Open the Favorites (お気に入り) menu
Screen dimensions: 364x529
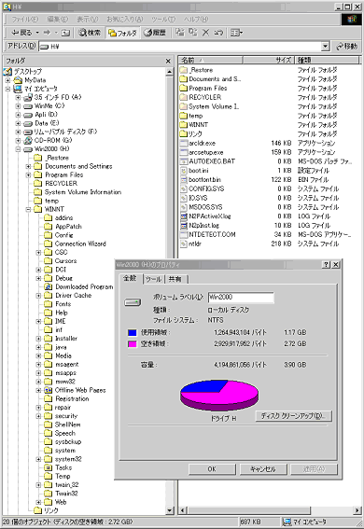pyautogui.click(x=124, y=20)
